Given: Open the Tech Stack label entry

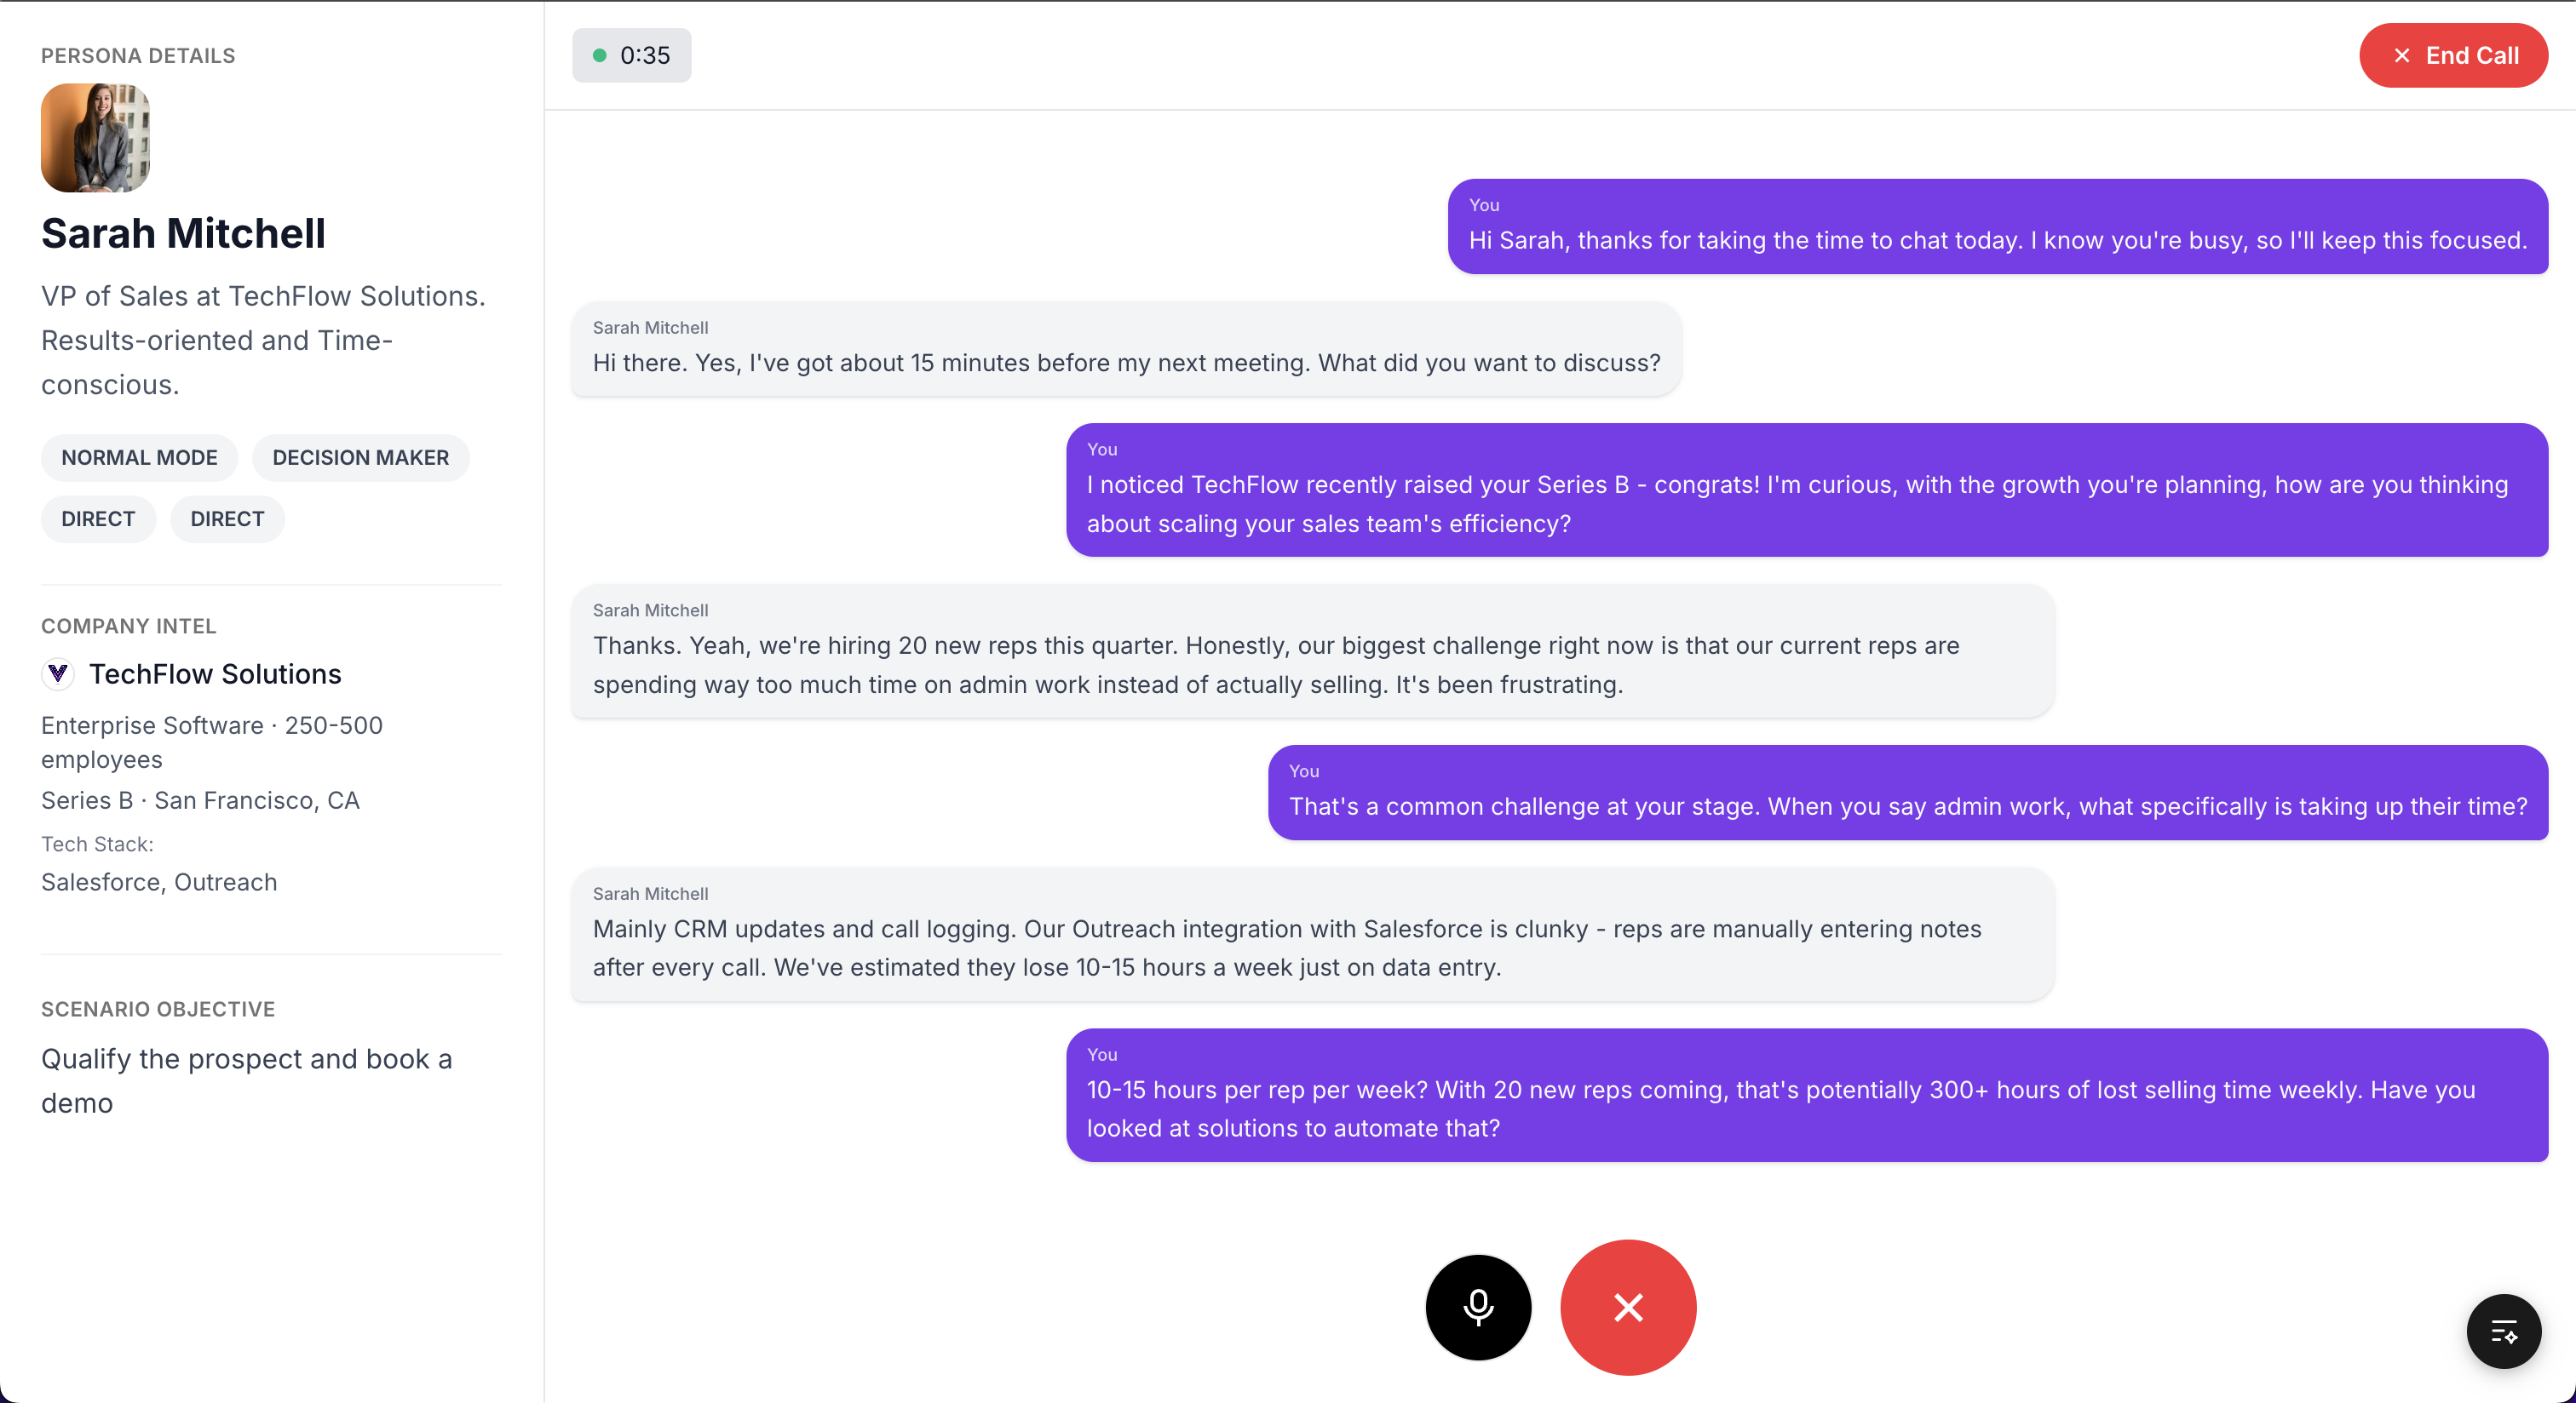Looking at the screenshot, I should 97,844.
